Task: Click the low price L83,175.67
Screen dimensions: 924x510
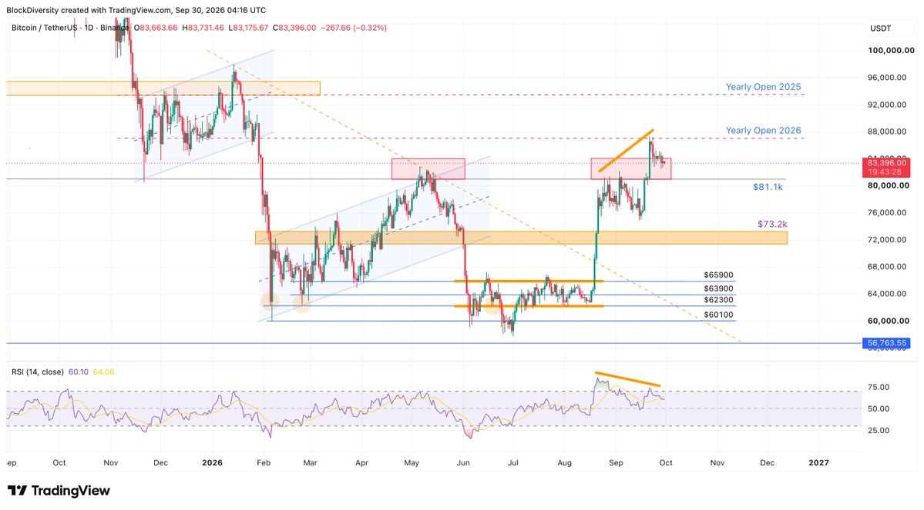Action: (248, 28)
